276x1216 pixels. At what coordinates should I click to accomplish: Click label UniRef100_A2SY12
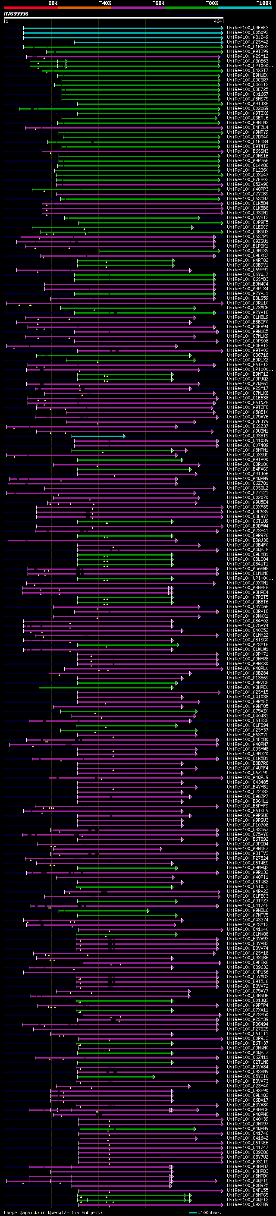(x=248, y=56)
